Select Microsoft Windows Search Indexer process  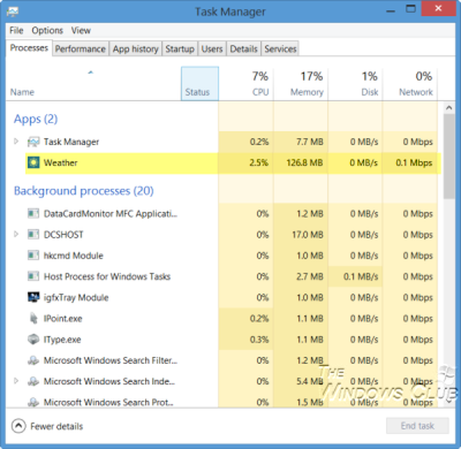[x=109, y=381]
